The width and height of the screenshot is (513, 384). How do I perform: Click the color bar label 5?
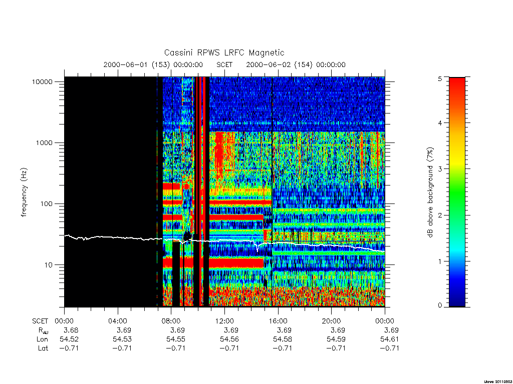tap(440, 79)
